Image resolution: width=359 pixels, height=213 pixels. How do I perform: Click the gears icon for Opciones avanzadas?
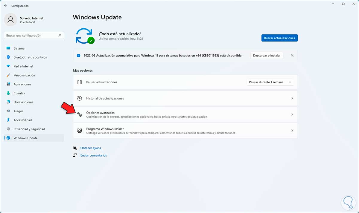click(x=80, y=114)
